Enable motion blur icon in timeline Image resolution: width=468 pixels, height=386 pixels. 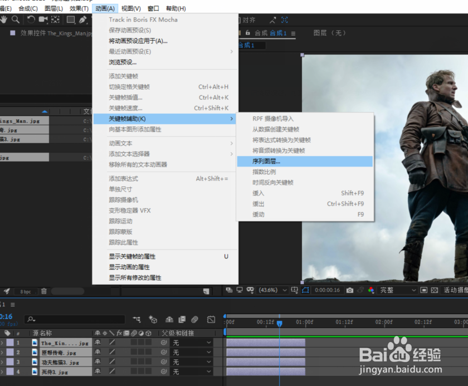pyautogui.click(x=194, y=320)
